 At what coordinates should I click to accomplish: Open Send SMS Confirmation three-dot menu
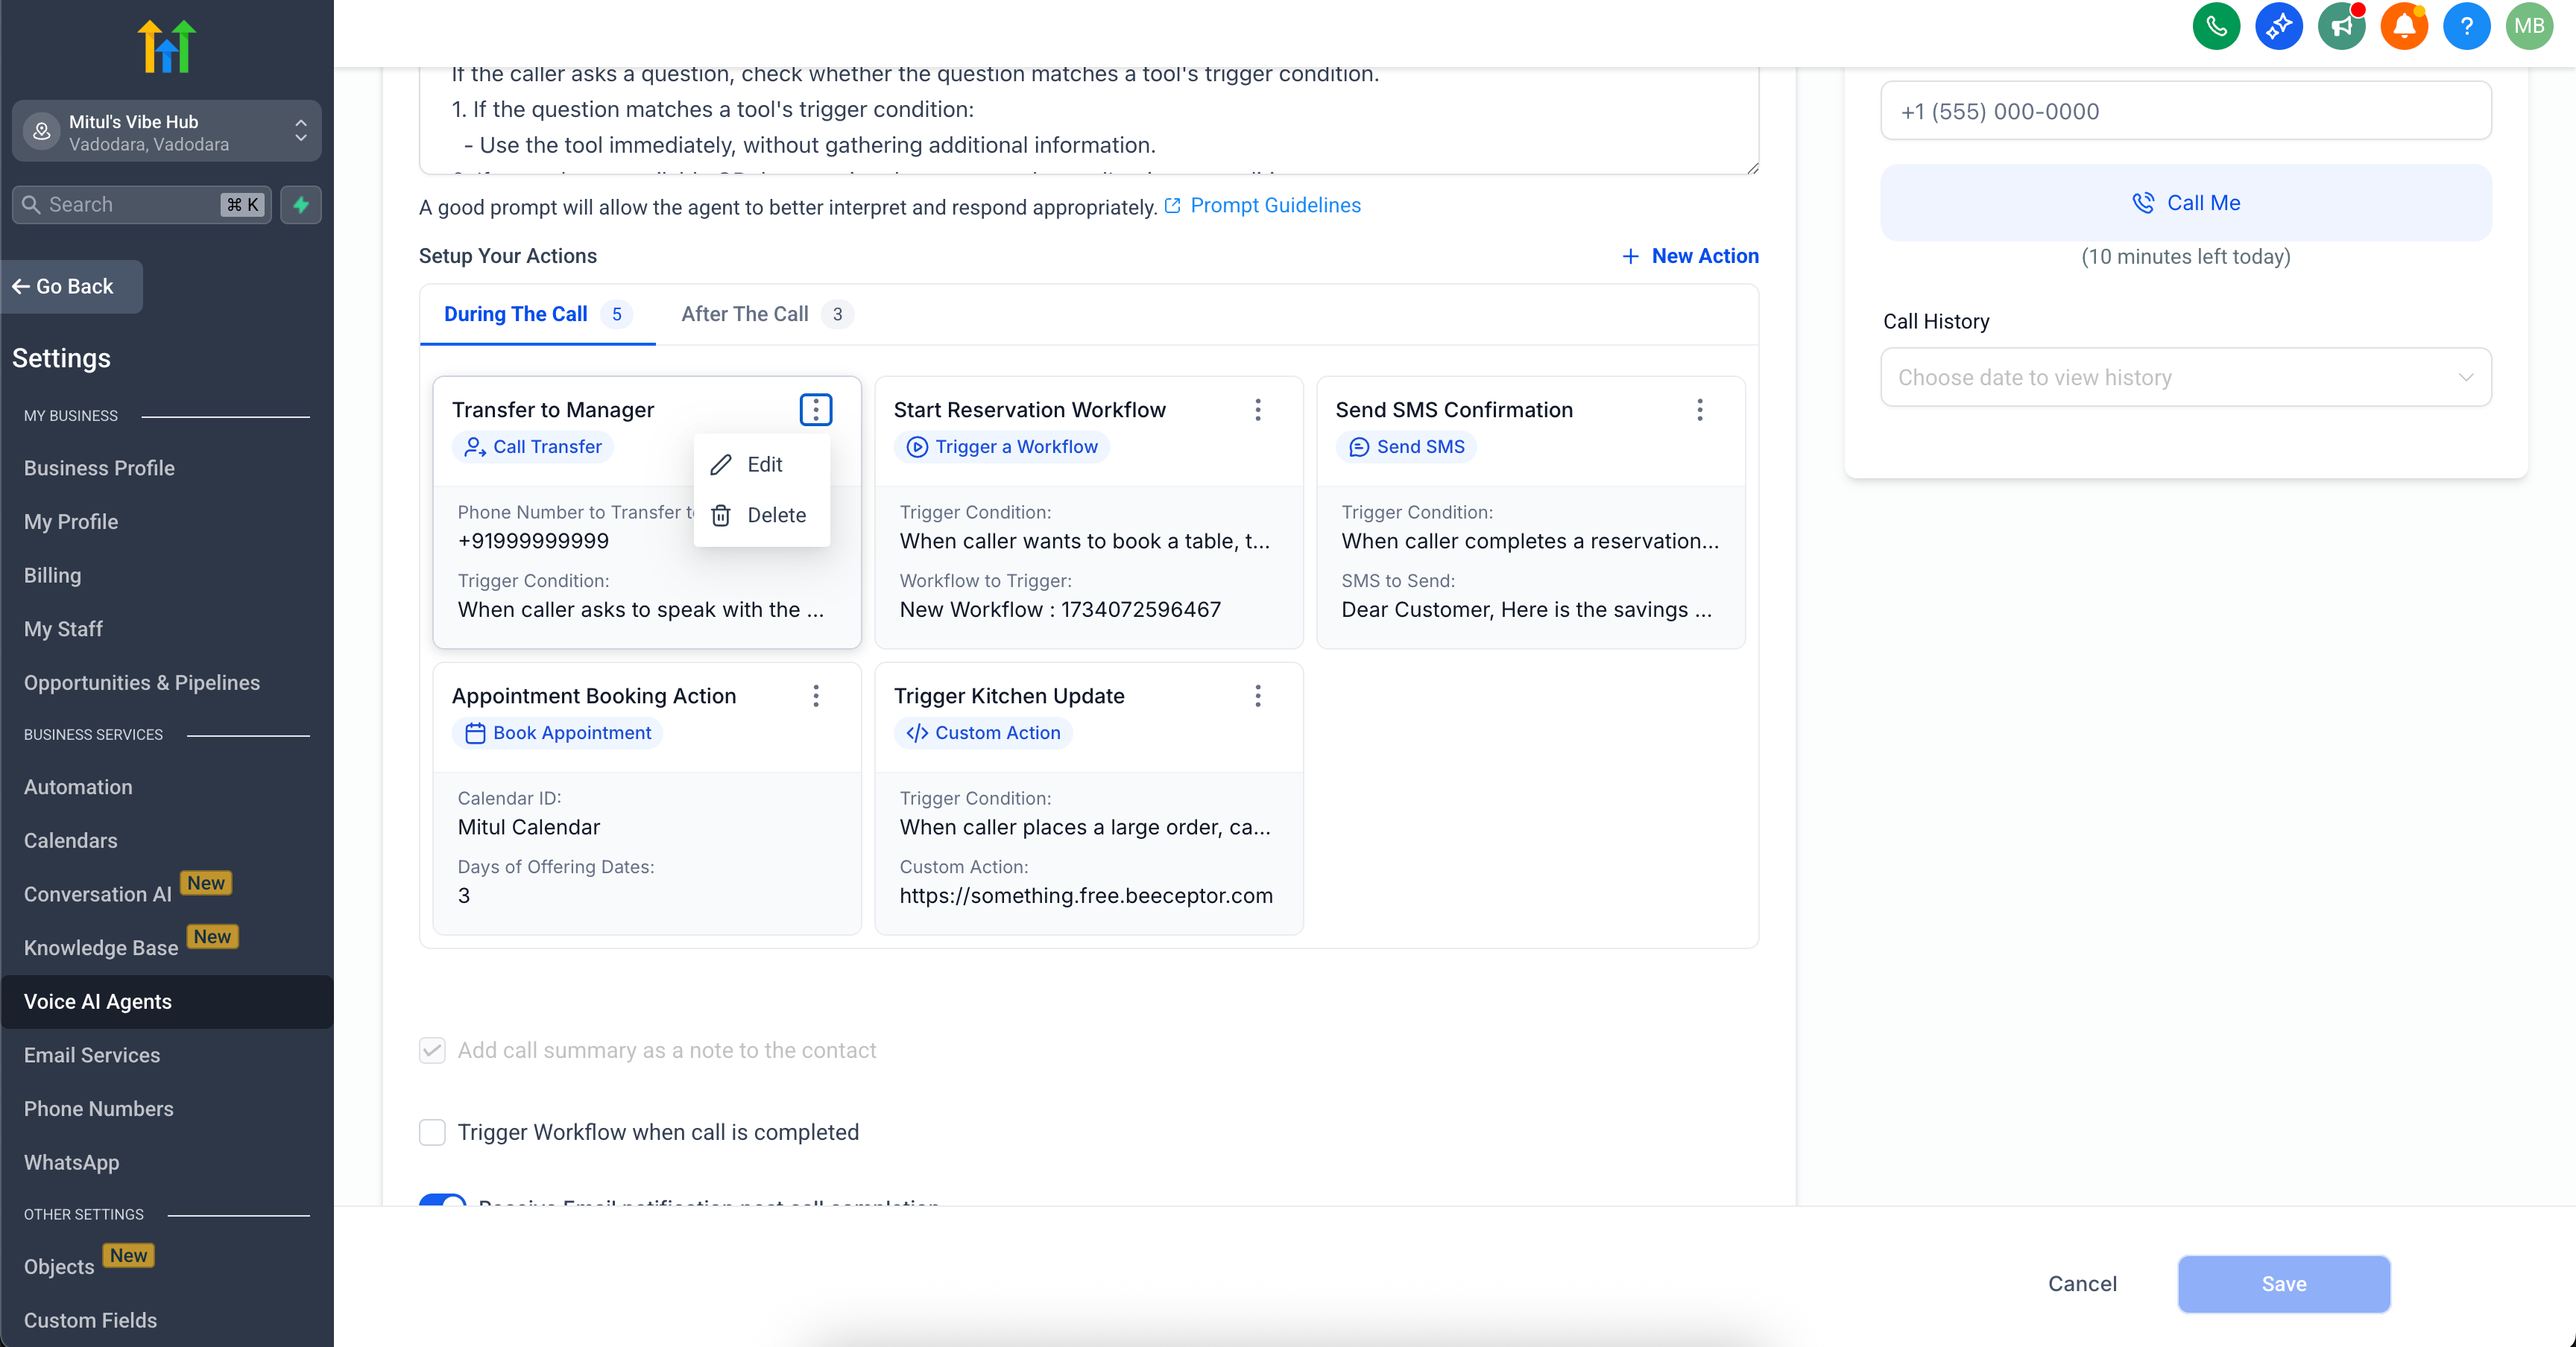(1699, 410)
